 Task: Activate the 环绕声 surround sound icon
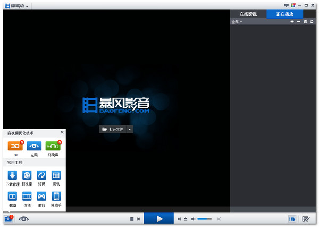pos(53,146)
